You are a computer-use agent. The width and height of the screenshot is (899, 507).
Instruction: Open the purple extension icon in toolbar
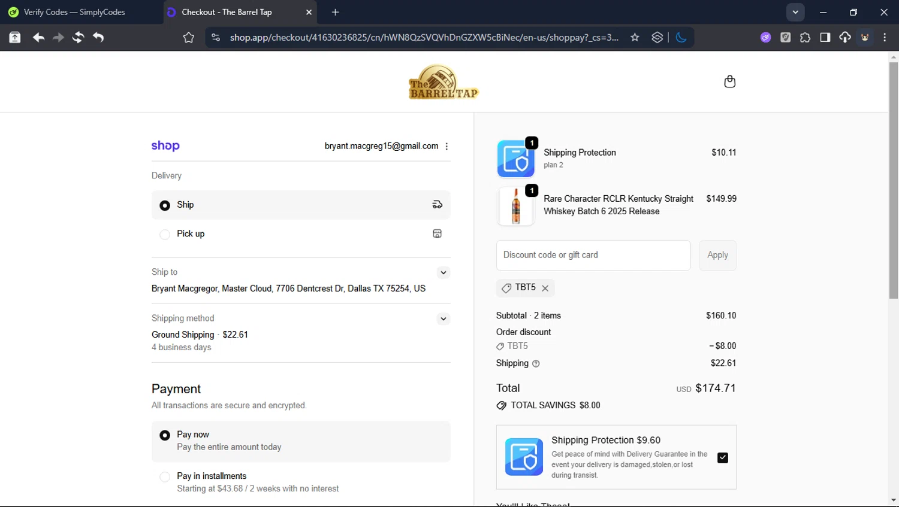(x=765, y=37)
